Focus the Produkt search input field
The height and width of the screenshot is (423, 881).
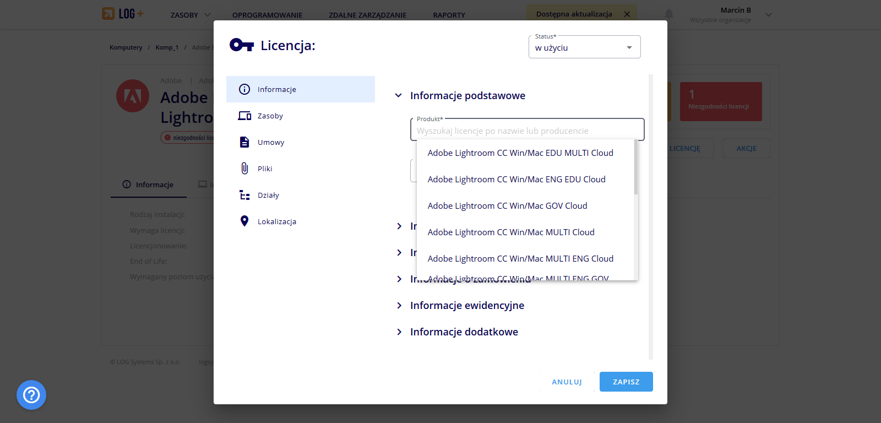526,131
